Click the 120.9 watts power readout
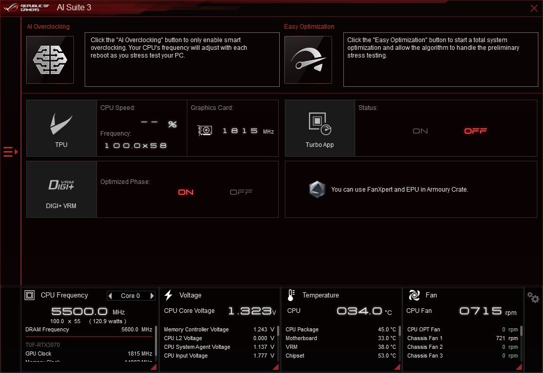The height and width of the screenshot is (373, 543). point(108,321)
